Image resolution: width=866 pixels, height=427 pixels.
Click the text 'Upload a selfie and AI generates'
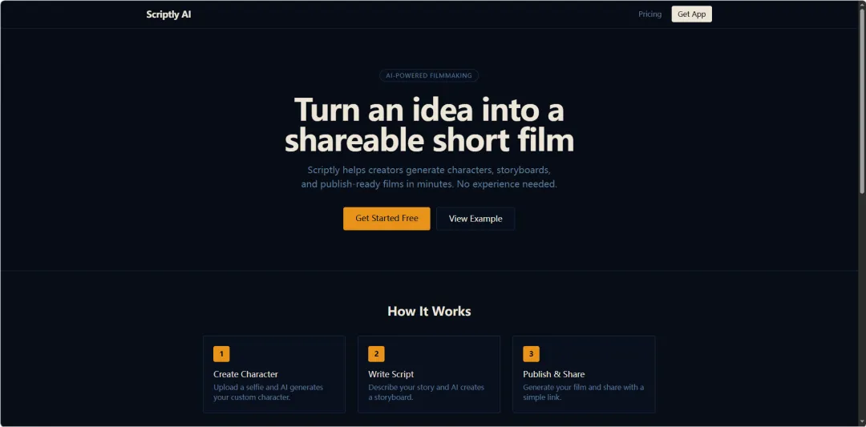pyautogui.click(x=269, y=387)
